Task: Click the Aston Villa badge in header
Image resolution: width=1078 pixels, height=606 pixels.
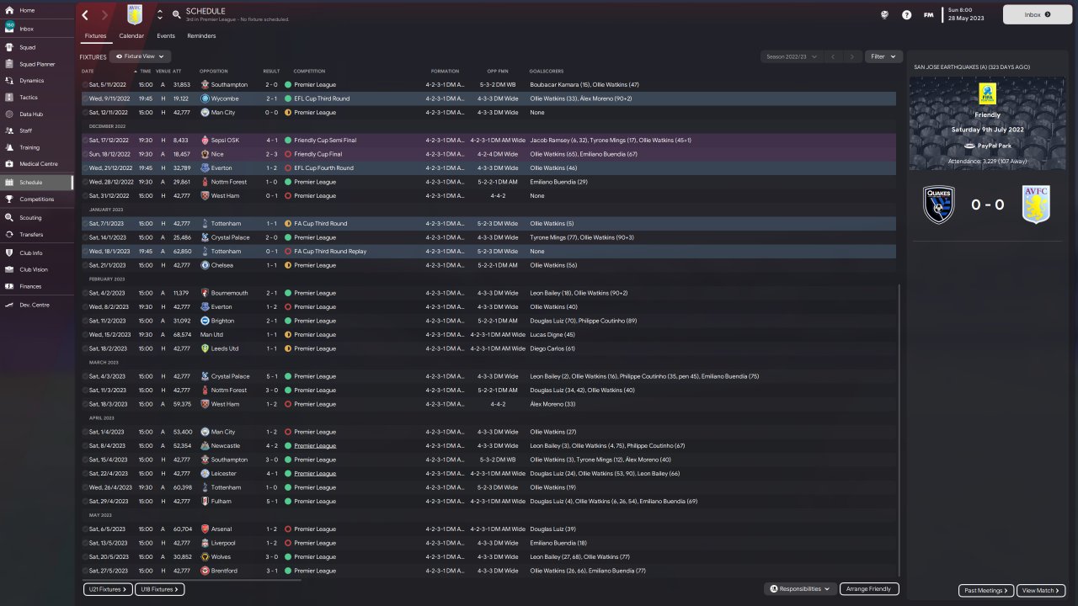Action: point(135,14)
